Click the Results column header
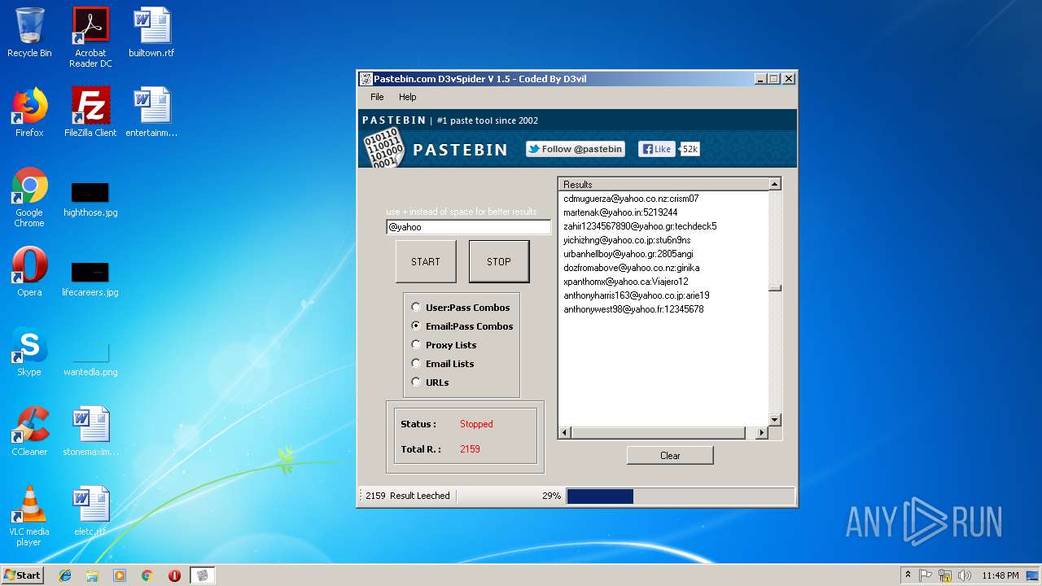The width and height of the screenshot is (1042, 586). click(663, 185)
